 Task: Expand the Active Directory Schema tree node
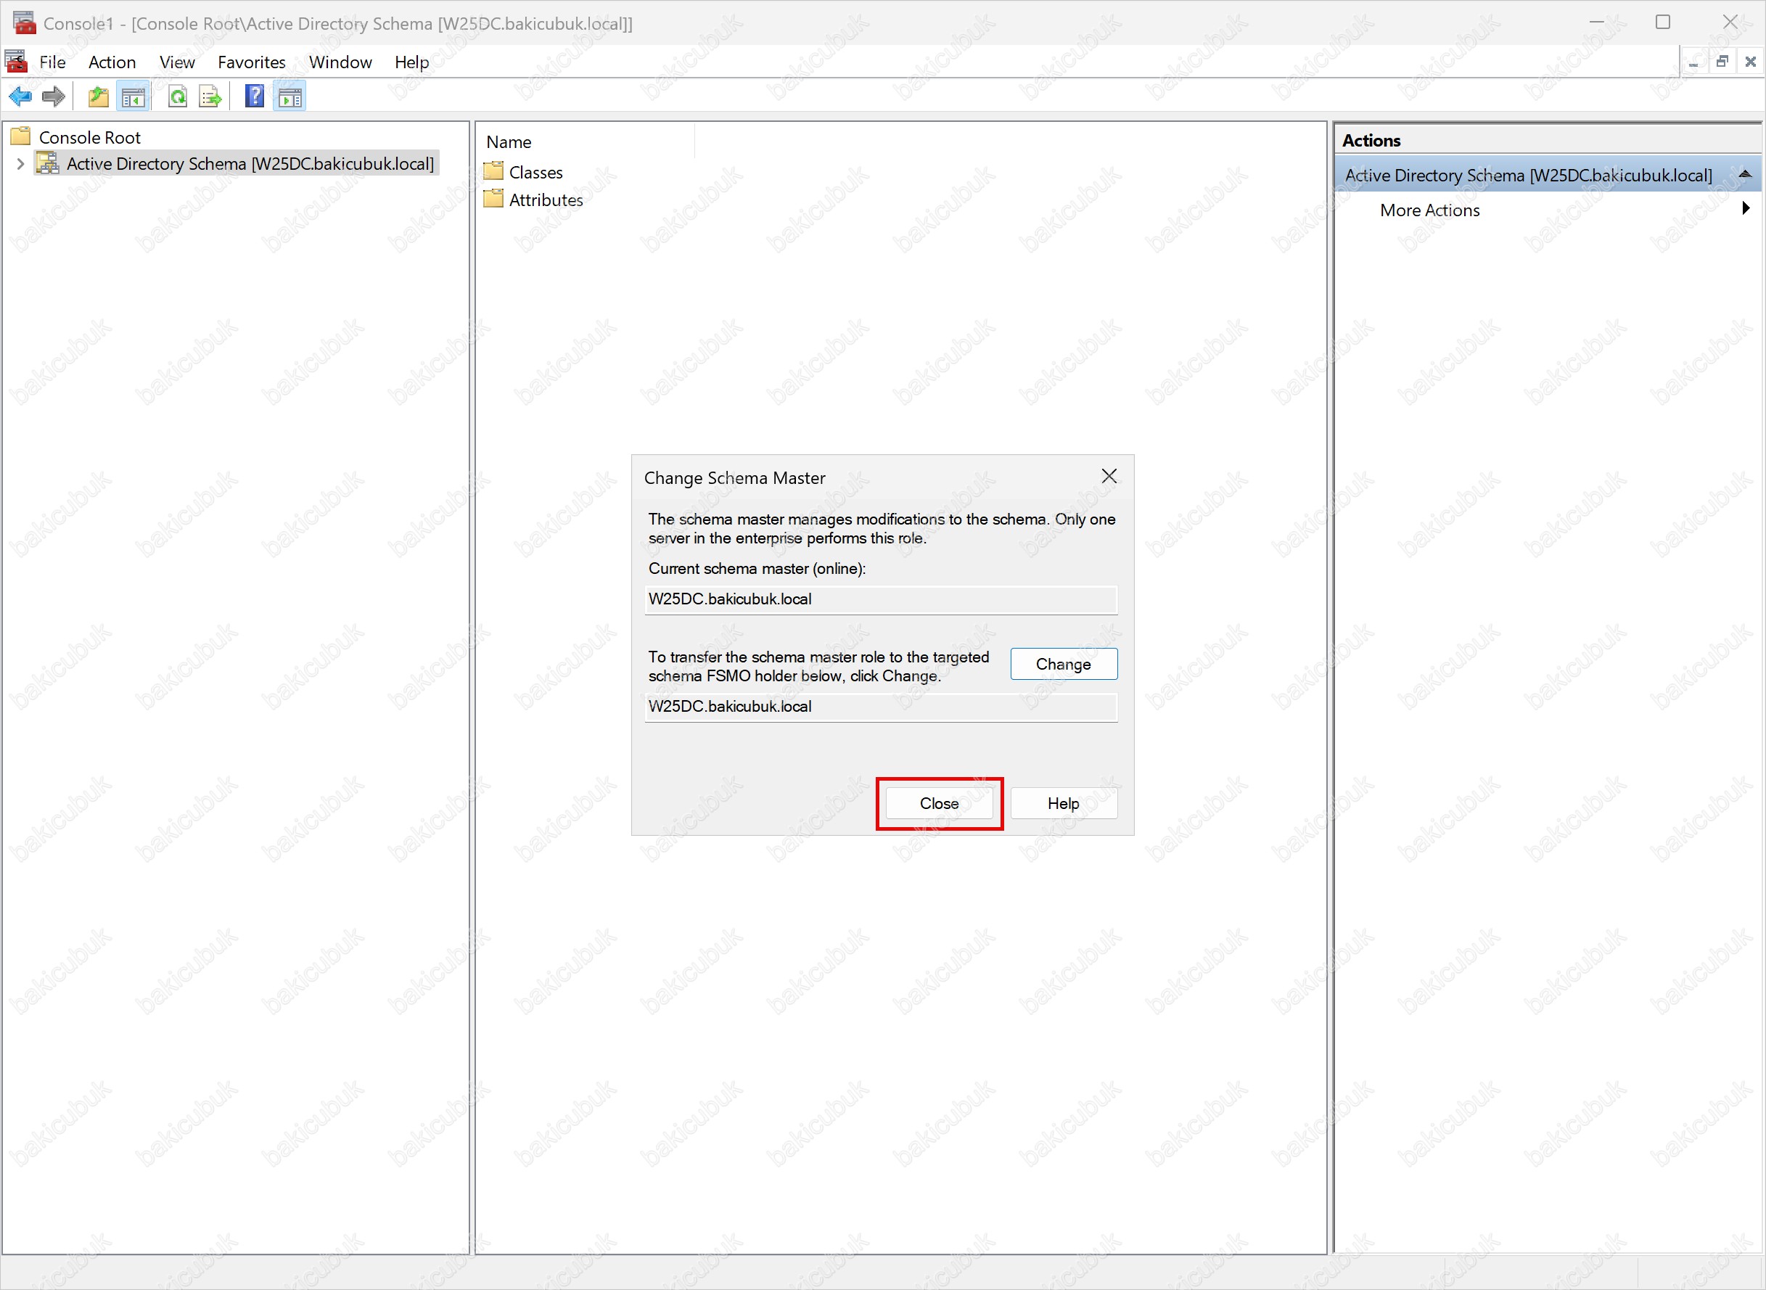point(21,164)
